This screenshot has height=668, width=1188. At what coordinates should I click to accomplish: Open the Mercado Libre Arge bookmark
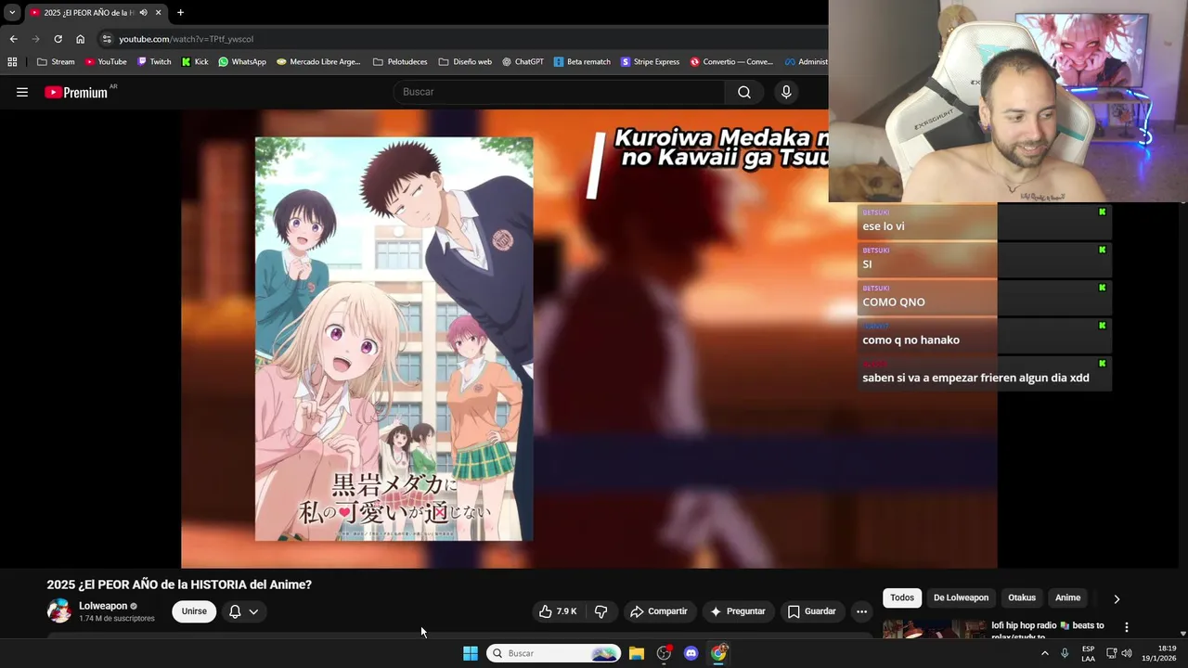pyautogui.click(x=318, y=62)
